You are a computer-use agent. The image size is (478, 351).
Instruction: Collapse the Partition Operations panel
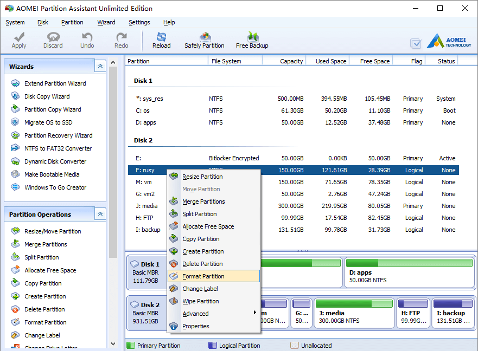[100, 214]
